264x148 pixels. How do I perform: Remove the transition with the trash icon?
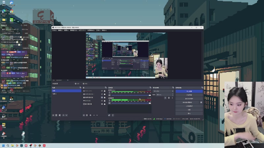(169, 98)
